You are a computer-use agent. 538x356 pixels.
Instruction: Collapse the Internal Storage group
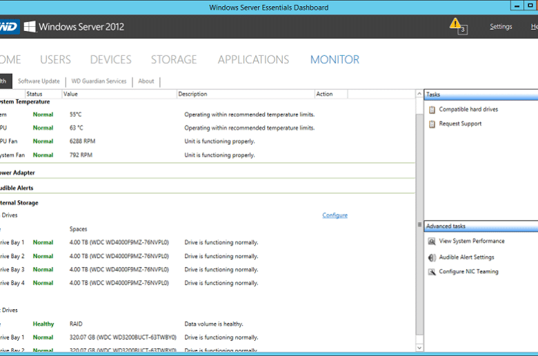pyautogui.click(x=19, y=203)
